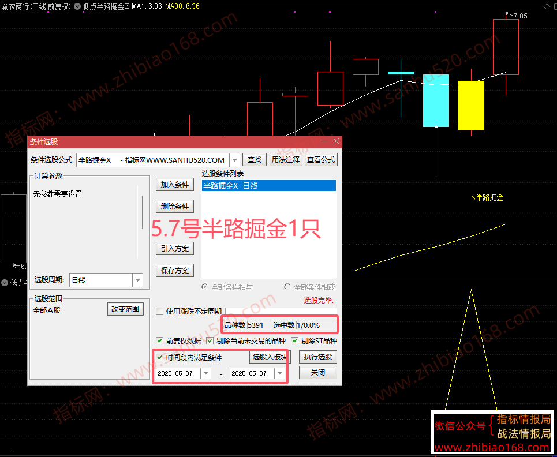Click the 执行选股 button

pos(317,357)
